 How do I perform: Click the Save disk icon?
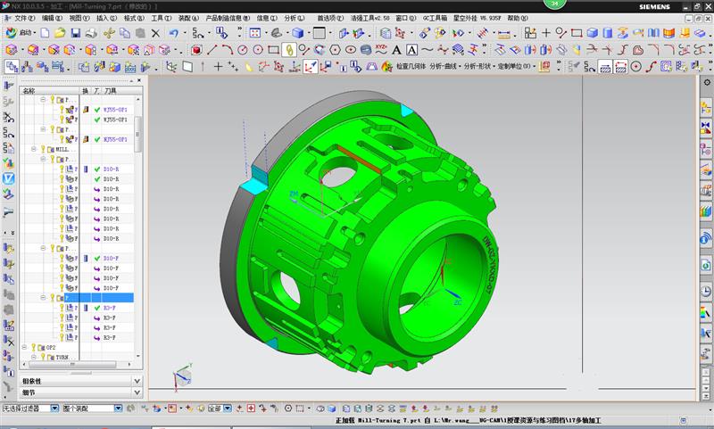click(x=75, y=33)
